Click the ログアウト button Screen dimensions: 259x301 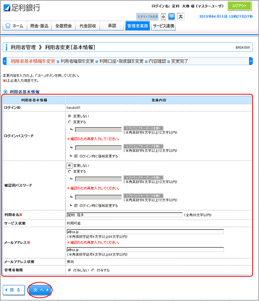point(239,6)
